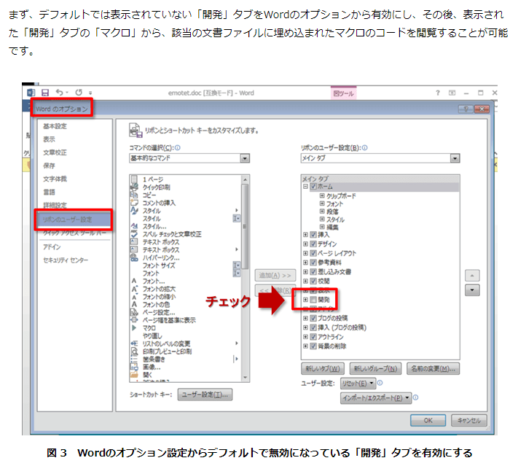Viewport: 518px width, 466px height.
Task: Click the 新しいタブ button
Action: [x=323, y=368]
